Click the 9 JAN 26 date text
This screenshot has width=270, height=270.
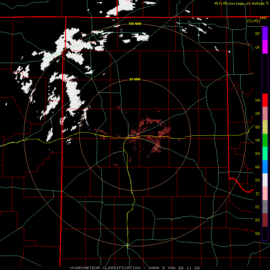(173, 268)
